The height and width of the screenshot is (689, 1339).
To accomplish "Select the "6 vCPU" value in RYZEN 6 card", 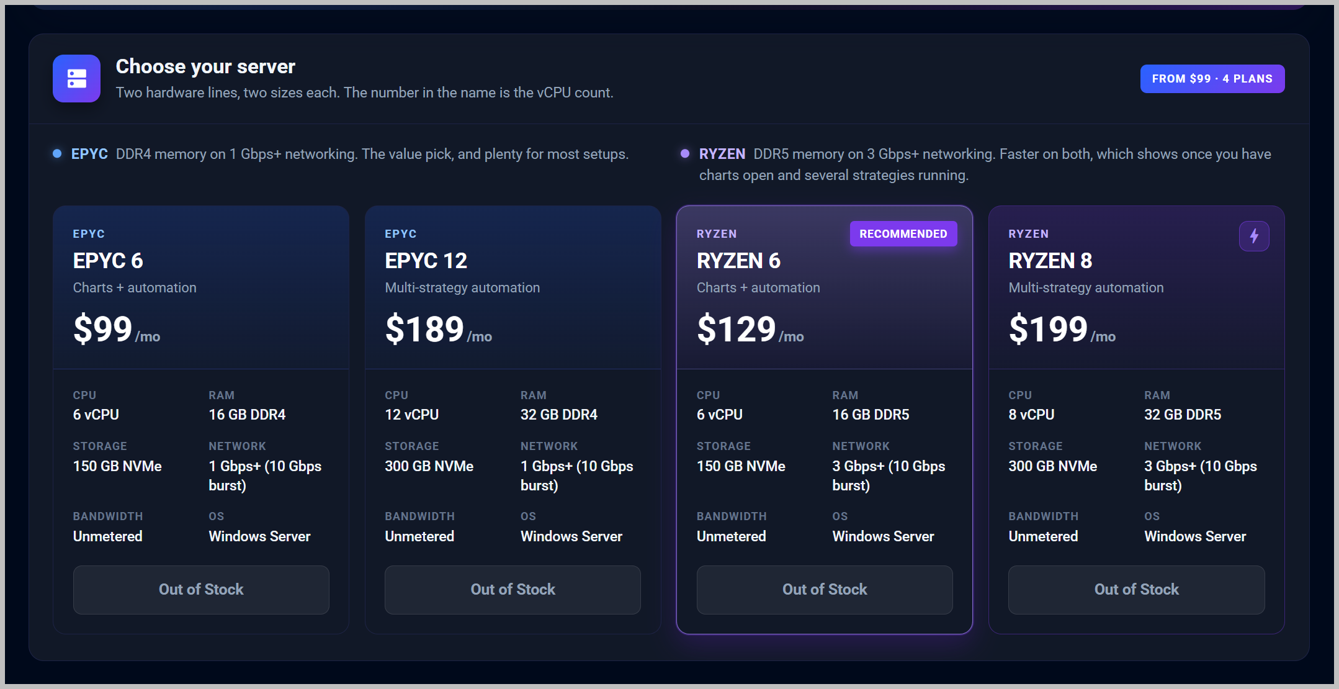I will 720,415.
